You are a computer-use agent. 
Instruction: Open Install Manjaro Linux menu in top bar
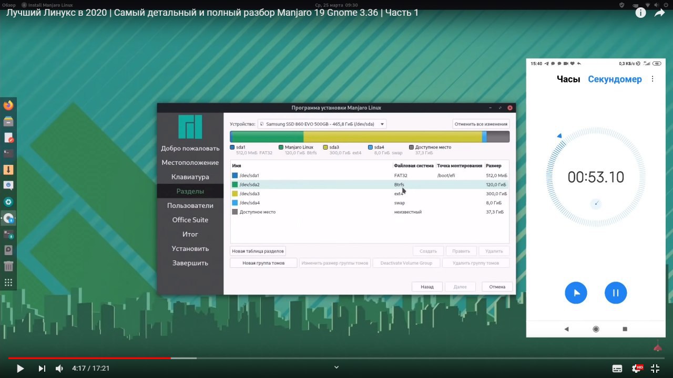coord(47,5)
